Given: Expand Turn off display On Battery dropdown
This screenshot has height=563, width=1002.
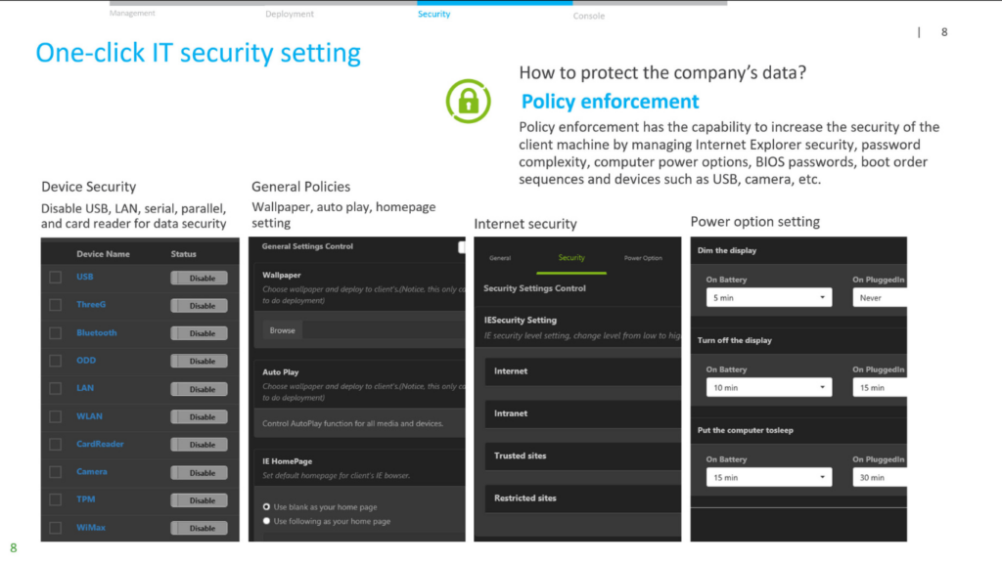Looking at the screenshot, I should point(769,387).
